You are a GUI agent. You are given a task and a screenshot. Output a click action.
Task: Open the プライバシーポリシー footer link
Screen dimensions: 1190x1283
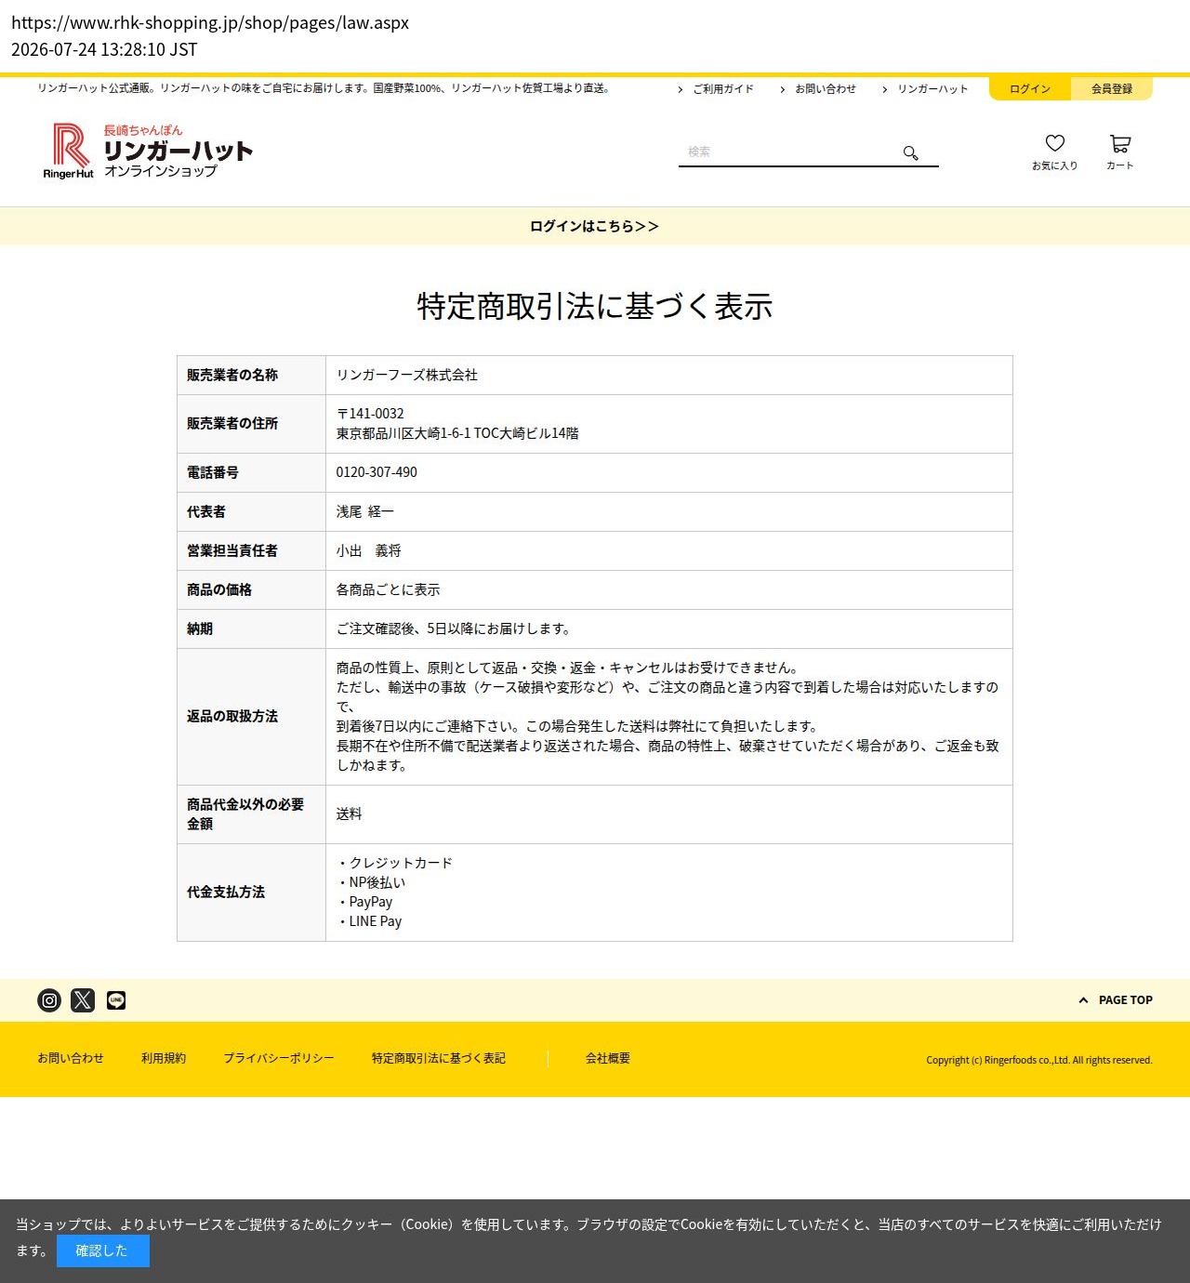tap(279, 1058)
